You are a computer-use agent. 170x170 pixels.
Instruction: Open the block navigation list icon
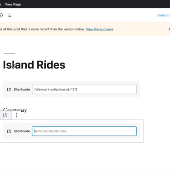(x=9, y=15)
